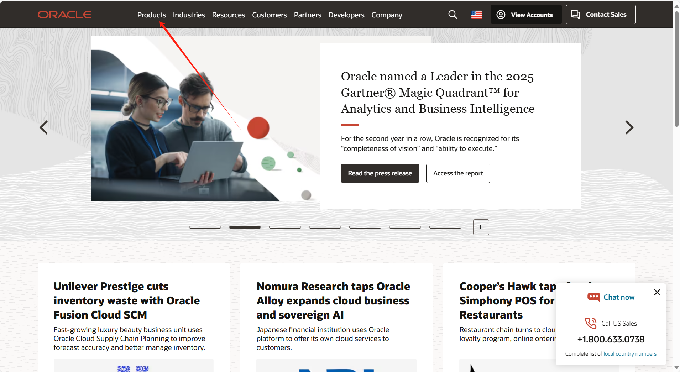Click the Chat now link
The image size is (680, 372).
(x=619, y=297)
